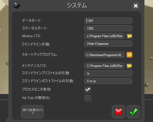This screenshot has width=153, height=122.
Task: Edit the コマンドライン引数 field
Action: [x=108, y=43]
